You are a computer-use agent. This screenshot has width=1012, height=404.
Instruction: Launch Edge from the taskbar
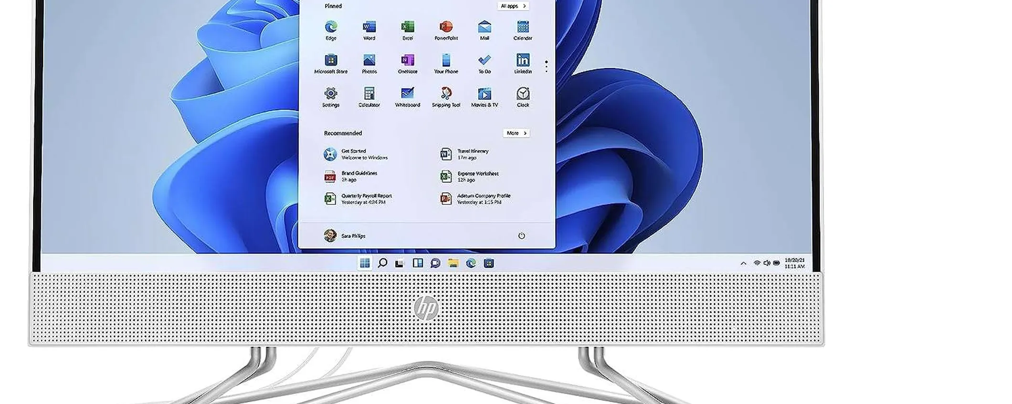point(471,263)
